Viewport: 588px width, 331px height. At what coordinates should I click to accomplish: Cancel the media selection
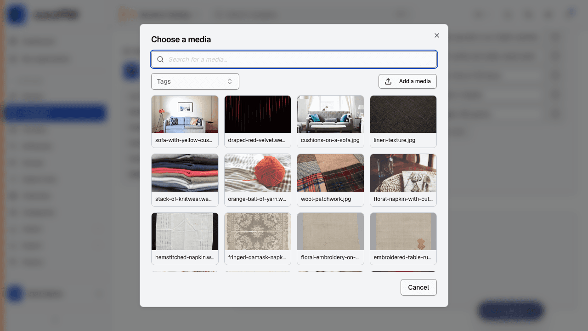(418, 287)
